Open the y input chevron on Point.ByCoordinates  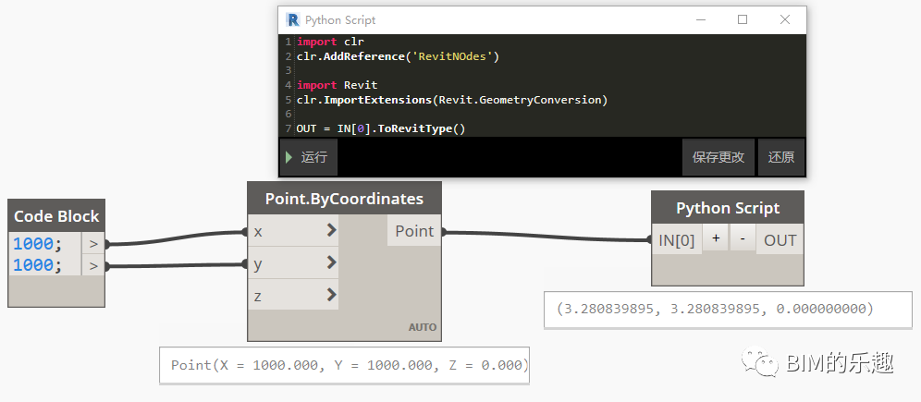click(331, 262)
